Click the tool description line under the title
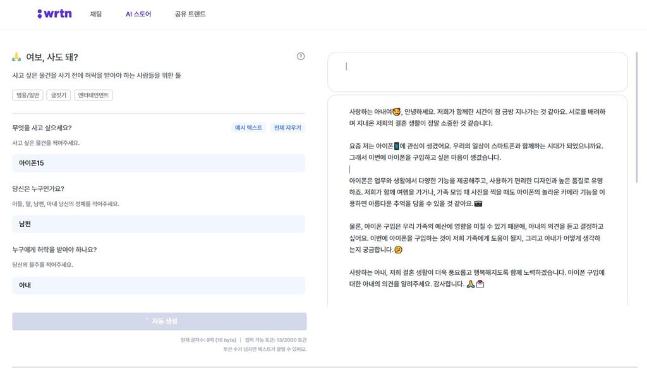This screenshot has width=647, height=376. [x=97, y=75]
